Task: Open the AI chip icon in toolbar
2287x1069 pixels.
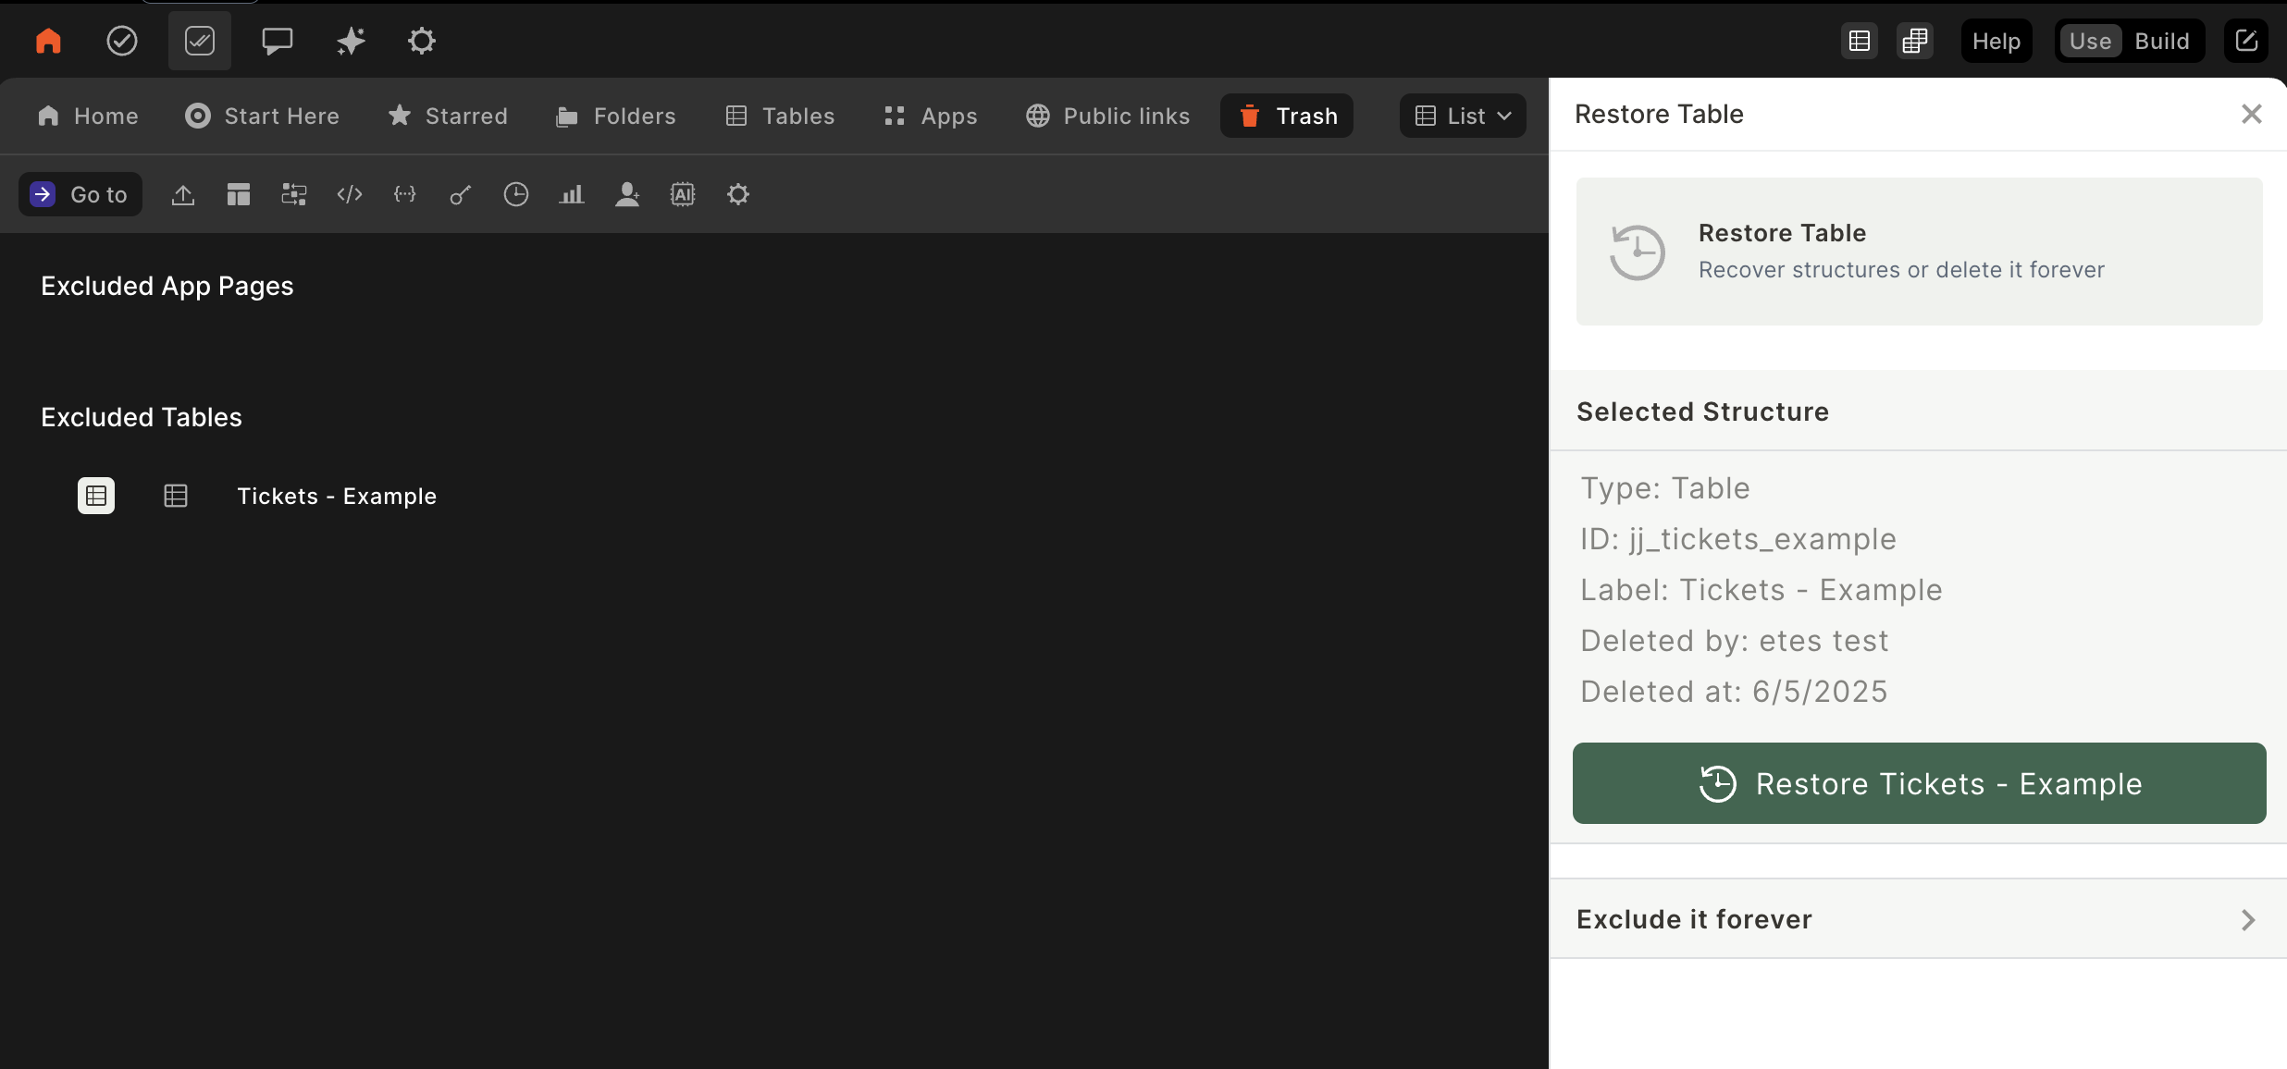Action: [x=683, y=194]
